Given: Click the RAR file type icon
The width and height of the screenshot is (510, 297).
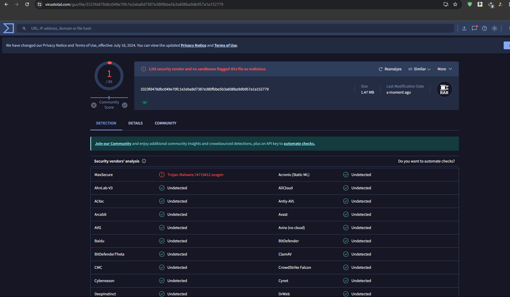Looking at the screenshot, I should pyautogui.click(x=444, y=89).
